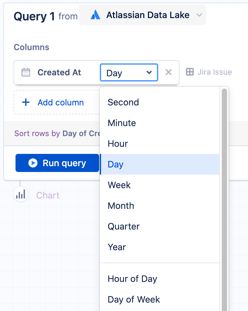The width and height of the screenshot is (248, 311).
Task: Select Second from the dropdown list
Action: (x=160, y=102)
